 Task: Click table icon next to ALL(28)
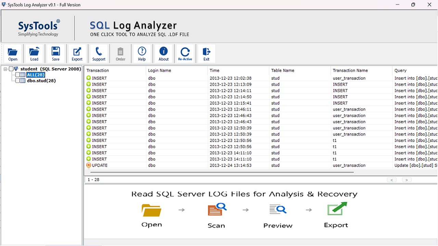pyautogui.click(x=23, y=75)
